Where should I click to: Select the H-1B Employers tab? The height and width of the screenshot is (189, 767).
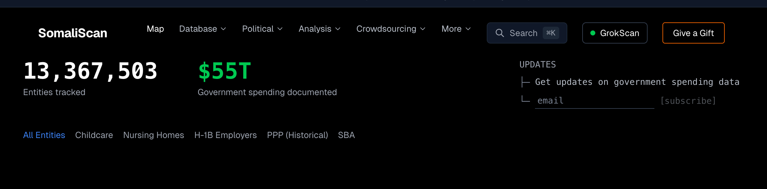225,135
